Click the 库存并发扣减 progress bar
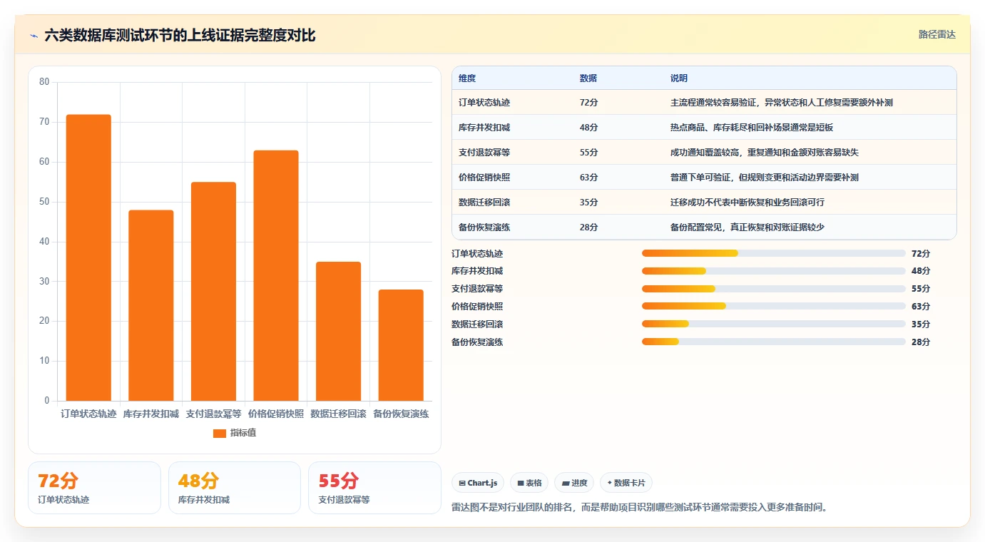 click(774, 271)
